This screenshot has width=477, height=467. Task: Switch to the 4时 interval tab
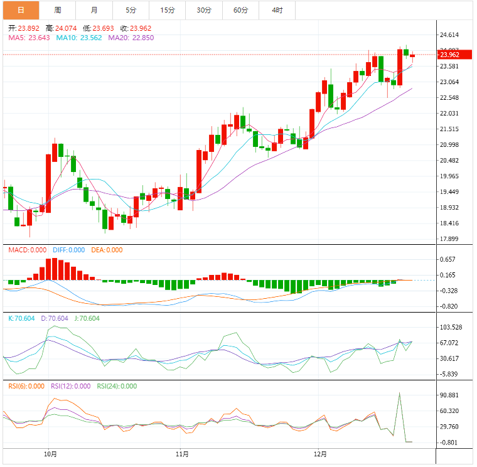tap(277, 10)
